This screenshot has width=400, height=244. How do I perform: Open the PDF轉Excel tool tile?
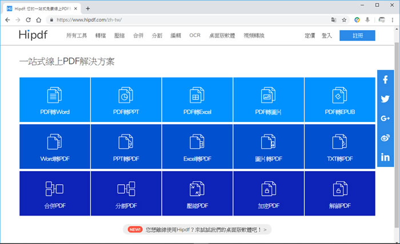tap(197, 100)
